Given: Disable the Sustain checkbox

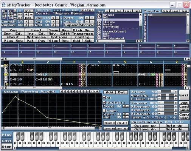Looking at the screenshot, I should click(104, 103).
